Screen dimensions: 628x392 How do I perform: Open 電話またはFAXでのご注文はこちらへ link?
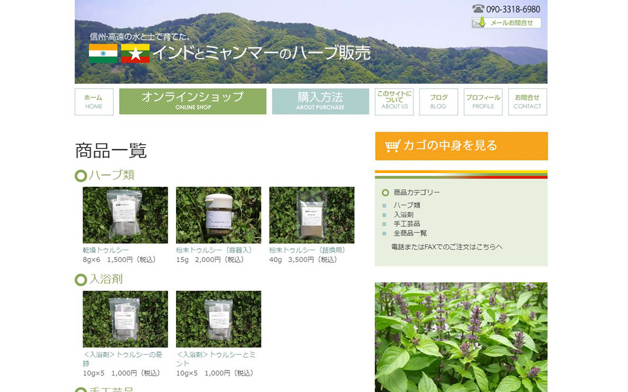pos(447,247)
